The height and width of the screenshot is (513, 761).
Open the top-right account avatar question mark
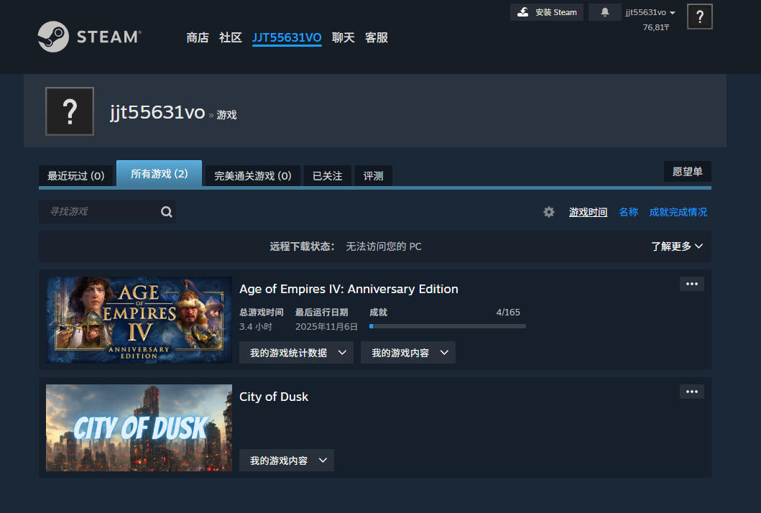[x=699, y=17]
